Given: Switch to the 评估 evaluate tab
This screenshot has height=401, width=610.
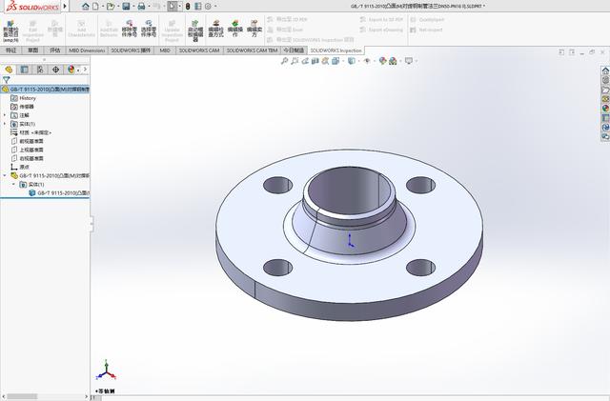Looking at the screenshot, I should coord(55,50).
